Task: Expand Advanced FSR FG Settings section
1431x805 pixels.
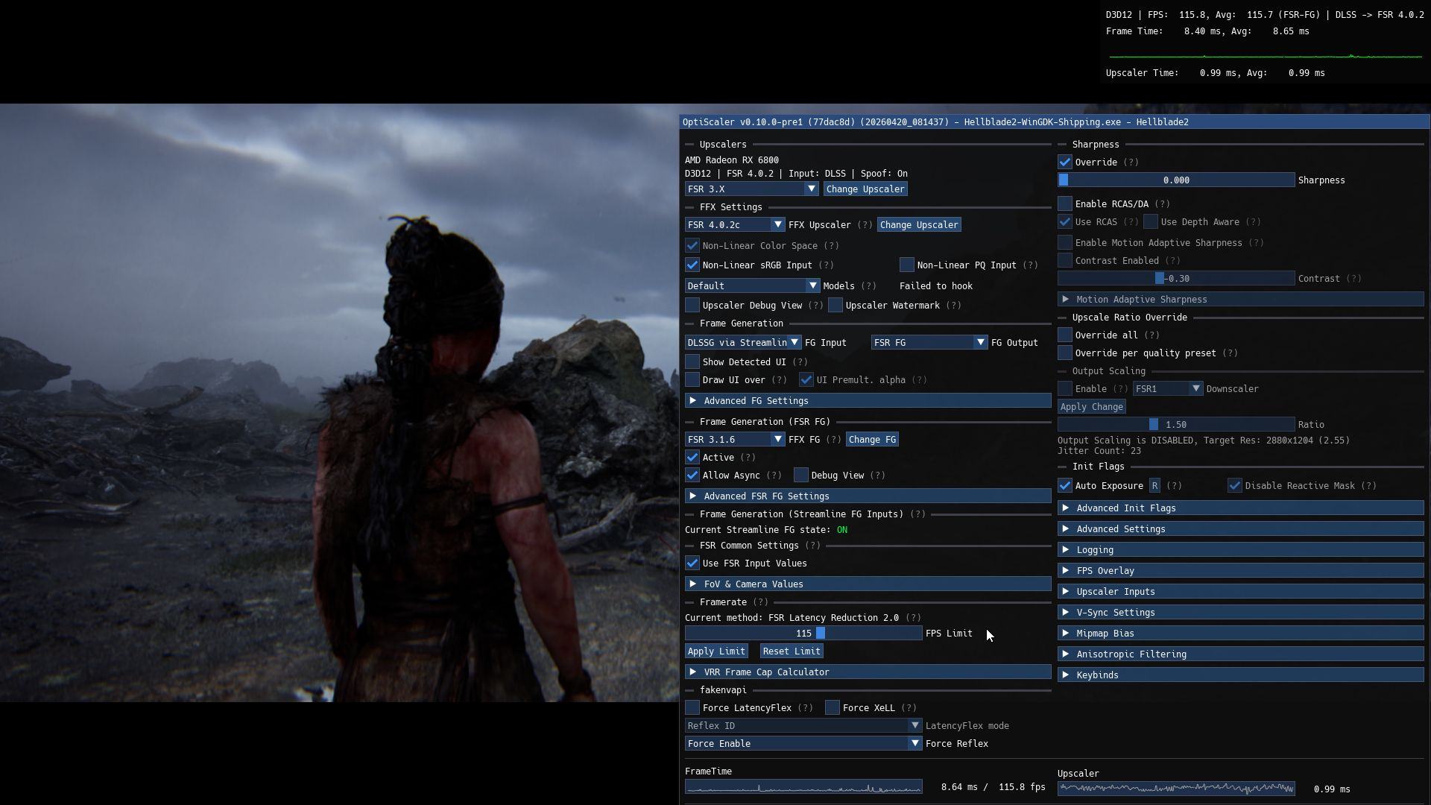Action: 868,496
